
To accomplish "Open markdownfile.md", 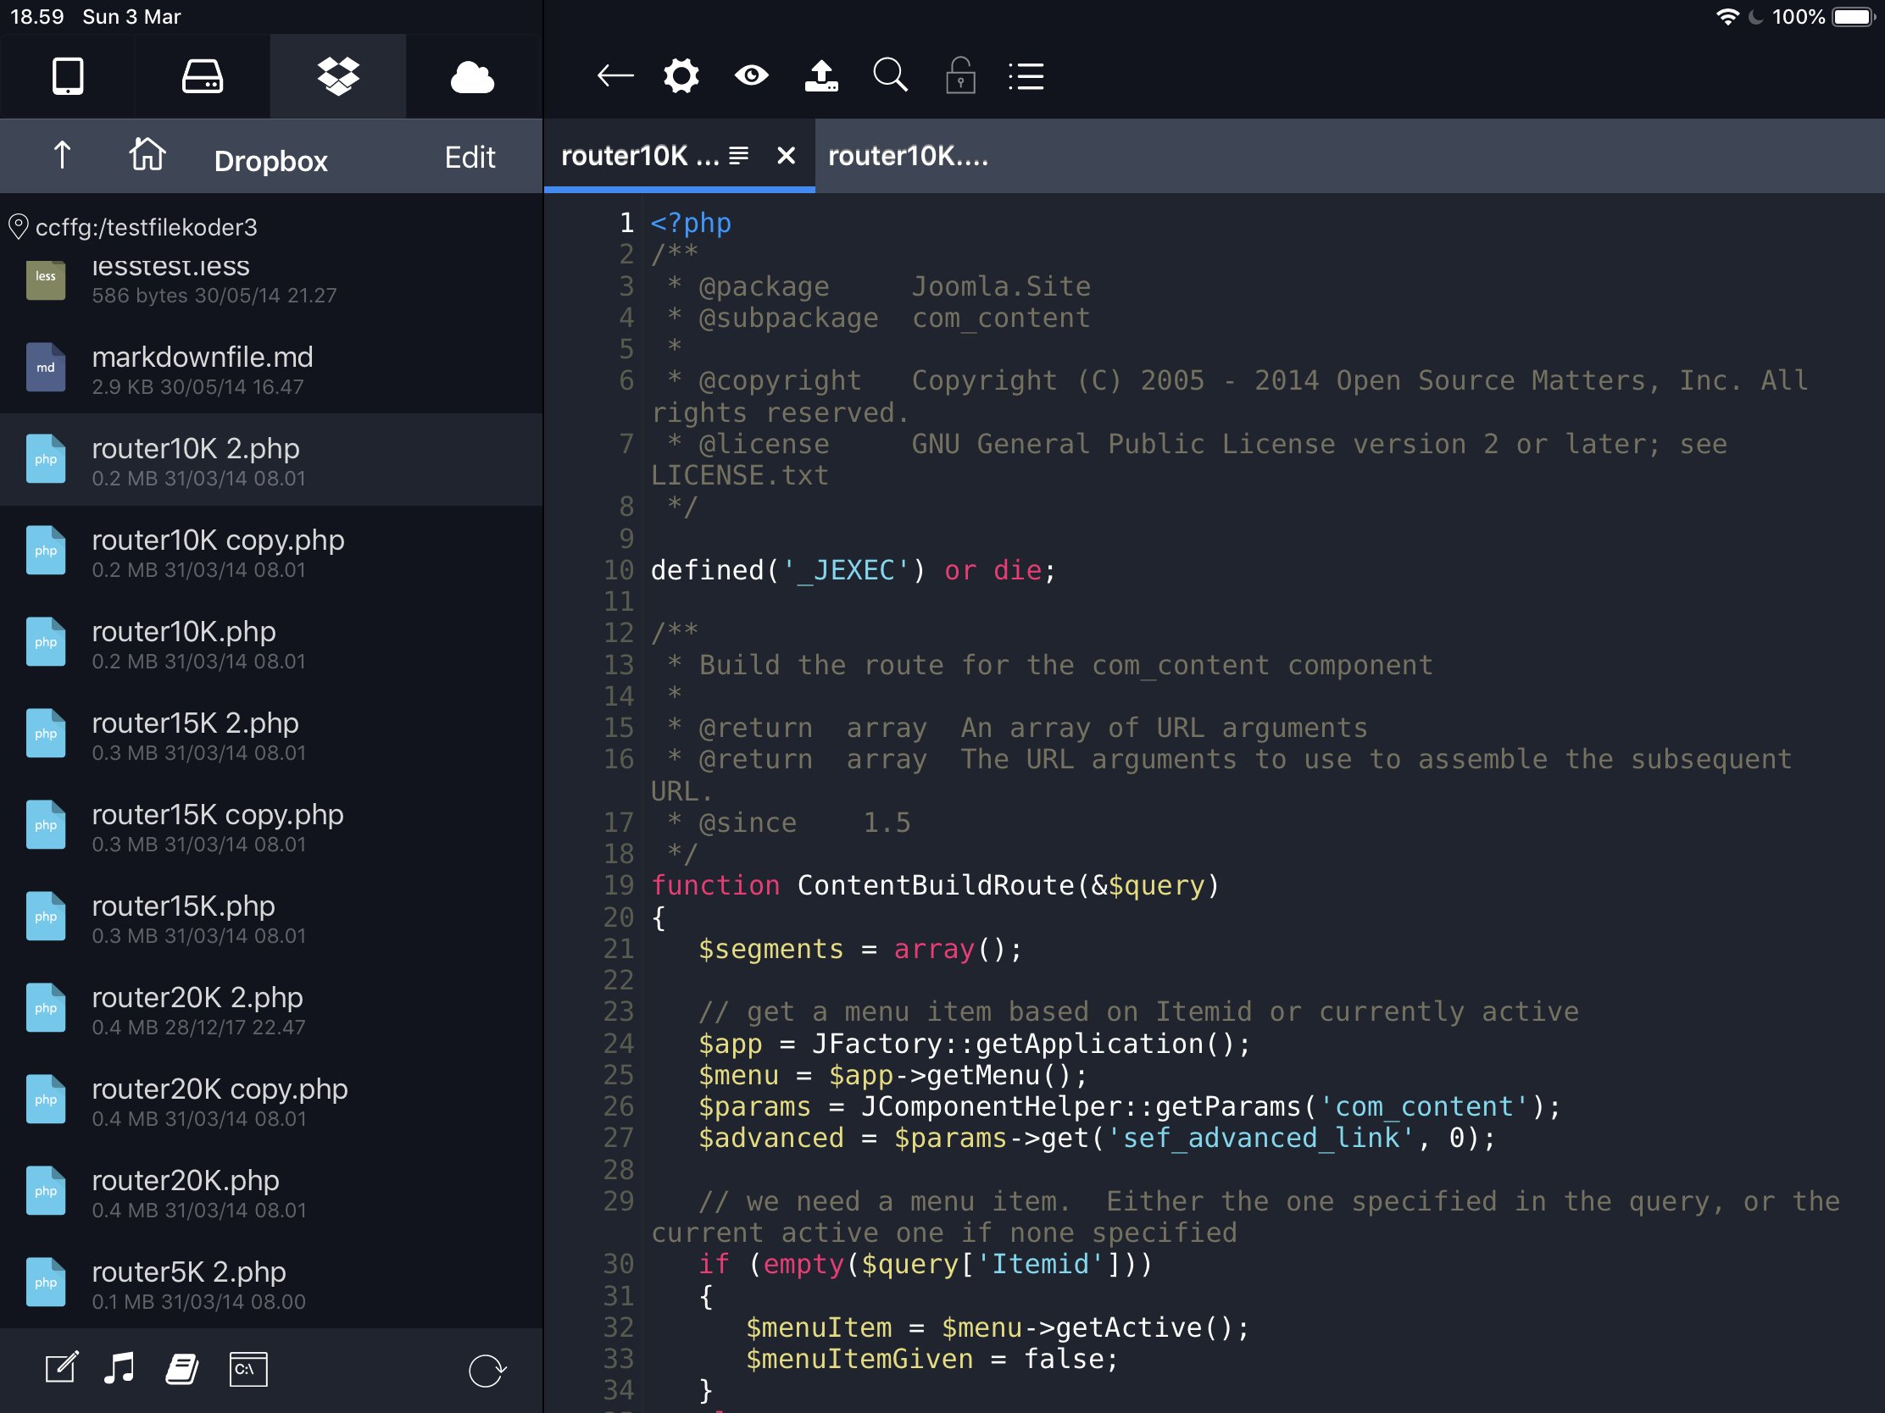I will point(271,368).
